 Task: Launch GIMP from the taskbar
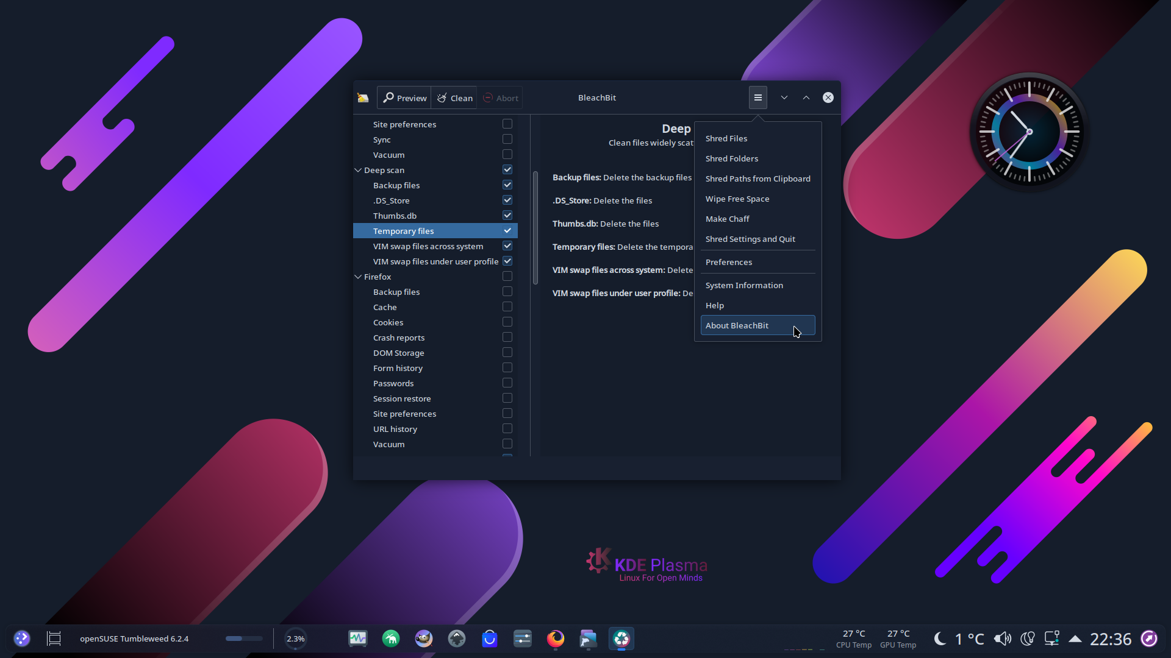[424, 639]
